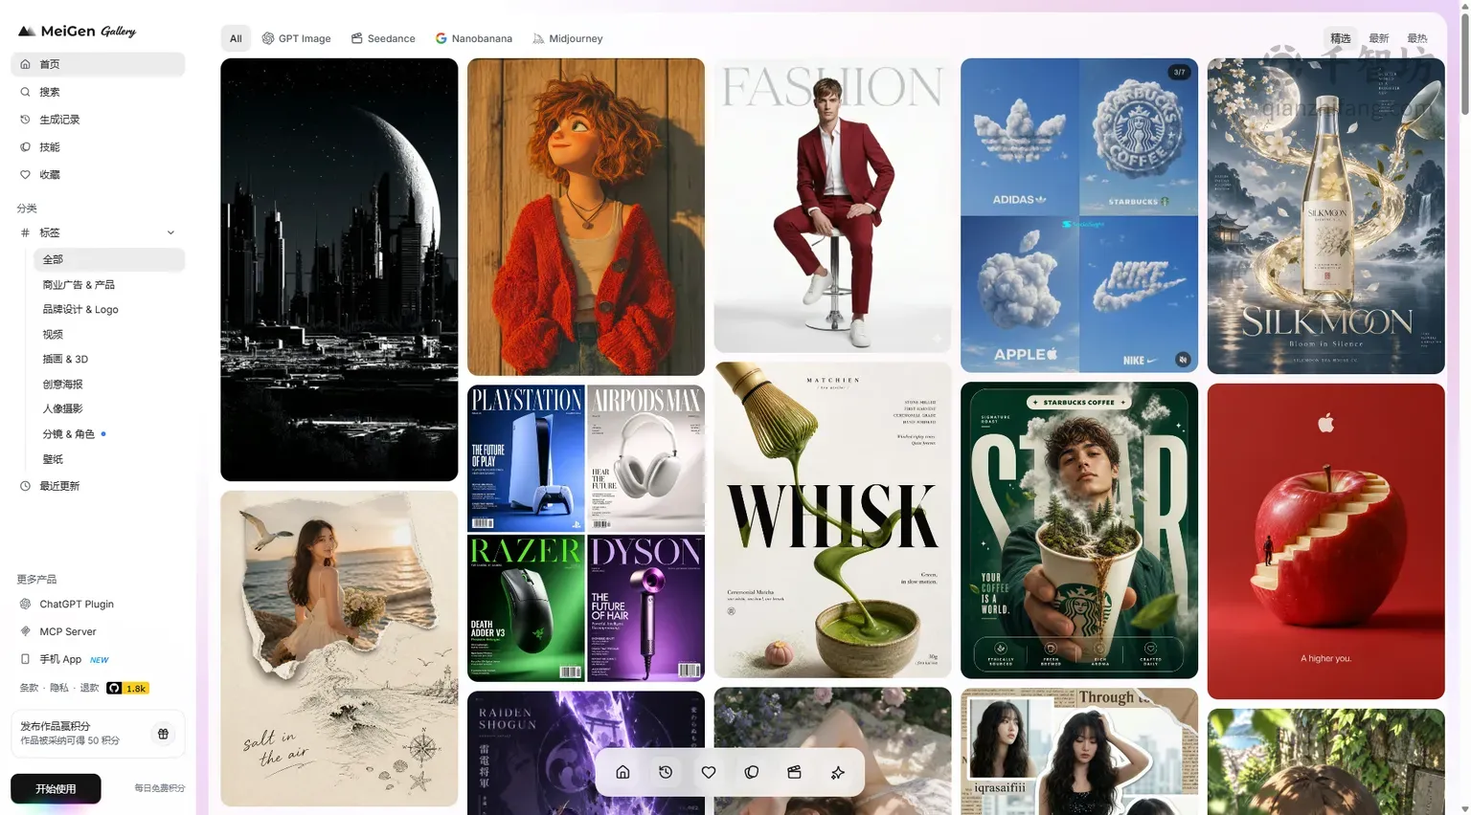Click the home icon in the floating bottom bar
The height and width of the screenshot is (815, 1471).
(x=622, y=772)
